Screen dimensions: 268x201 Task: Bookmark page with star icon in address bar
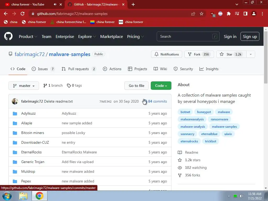click(202, 14)
